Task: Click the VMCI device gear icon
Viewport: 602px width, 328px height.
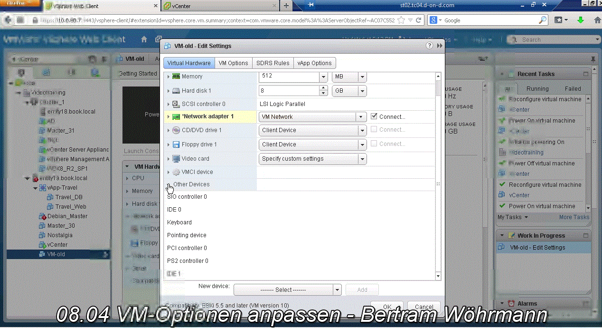Action: 176,172
